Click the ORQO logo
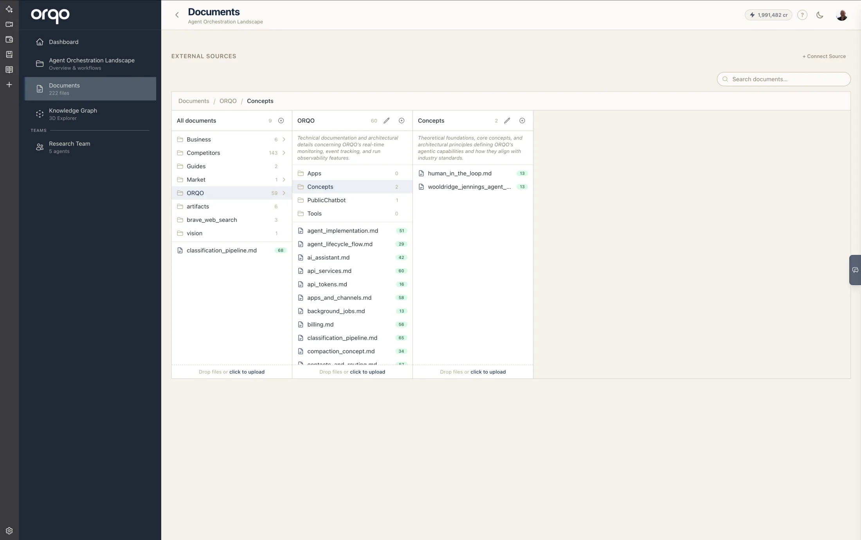Screen dimensions: 861x540 [50, 16]
